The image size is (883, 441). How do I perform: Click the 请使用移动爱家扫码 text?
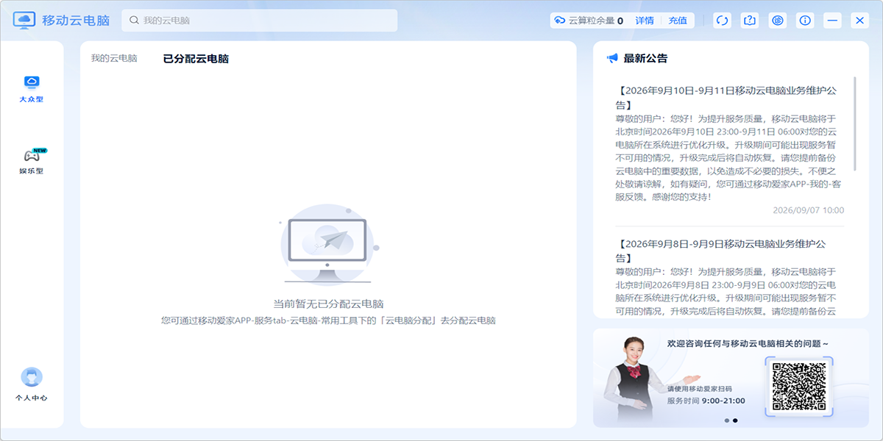[699, 389]
